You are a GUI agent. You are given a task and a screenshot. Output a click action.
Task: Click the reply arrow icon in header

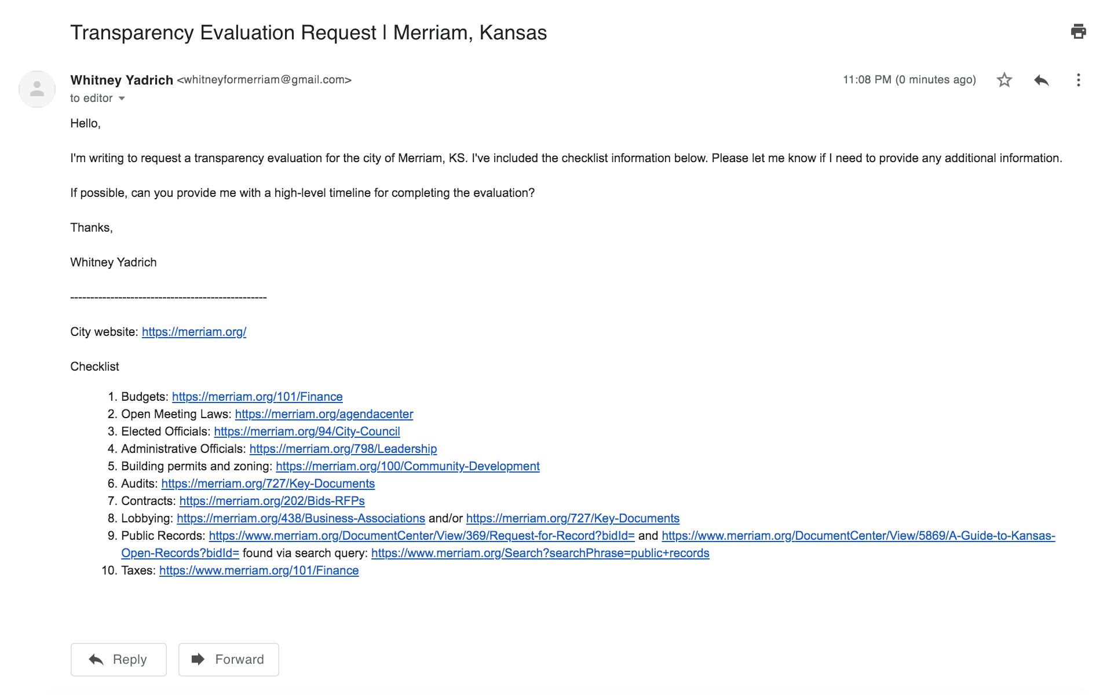click(1041, 80)
